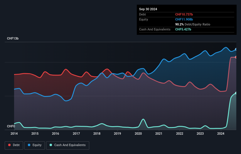Select the 2015 x-axis label
The height and width of the screenshot is (154, 241).
click(x=35, y=134)
